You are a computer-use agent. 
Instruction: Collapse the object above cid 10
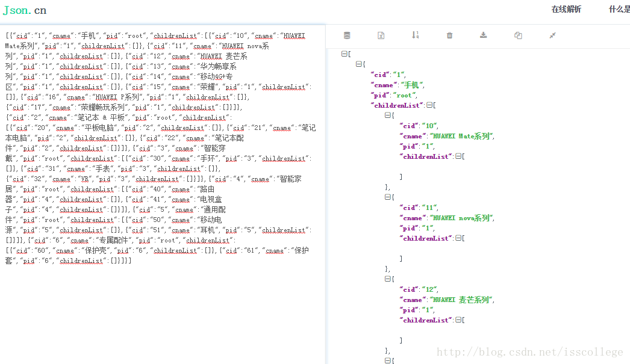tap(387, 115)
